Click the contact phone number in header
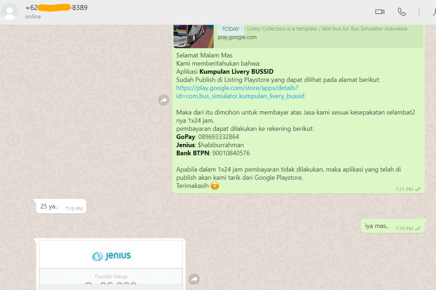Screen dimensions: 436x290 coord(56,8)
